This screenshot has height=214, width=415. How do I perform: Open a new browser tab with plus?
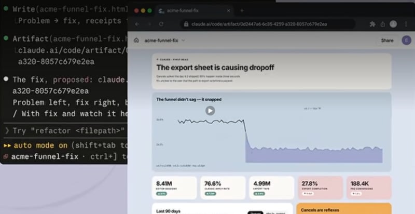pyautogui.click(x=242, y=10)
